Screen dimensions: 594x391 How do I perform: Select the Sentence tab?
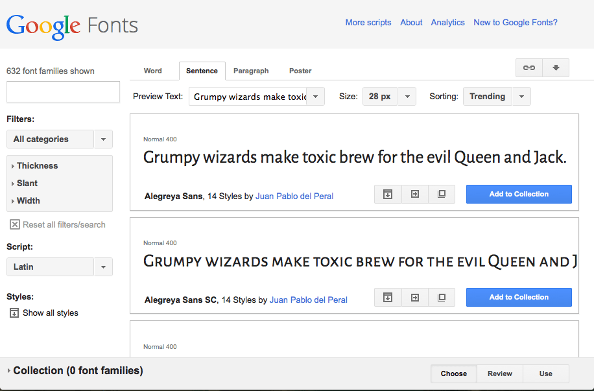(x=202, y=71)
